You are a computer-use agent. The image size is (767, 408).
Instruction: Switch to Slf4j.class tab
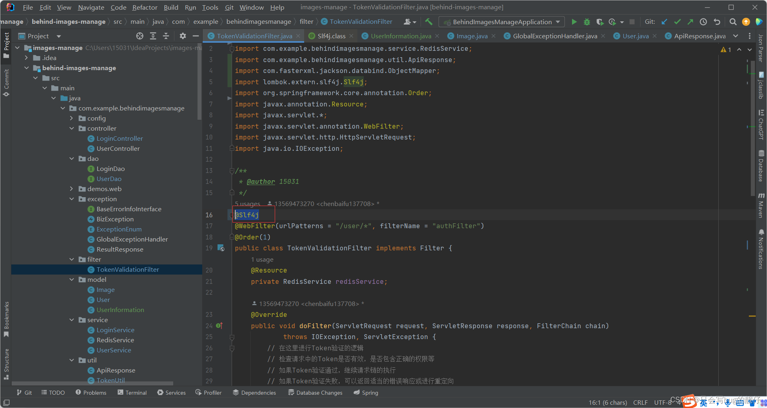[331, 36]
